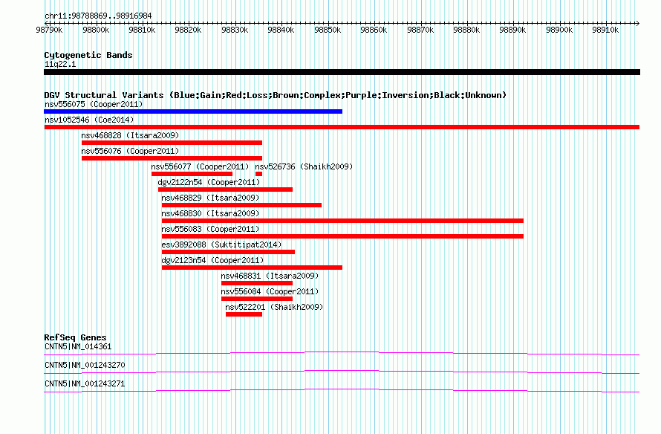The width and height of the screenshot is (661, 434).
Task: Click the magenta NM_014361 transcript line
Action: [342, 354]
